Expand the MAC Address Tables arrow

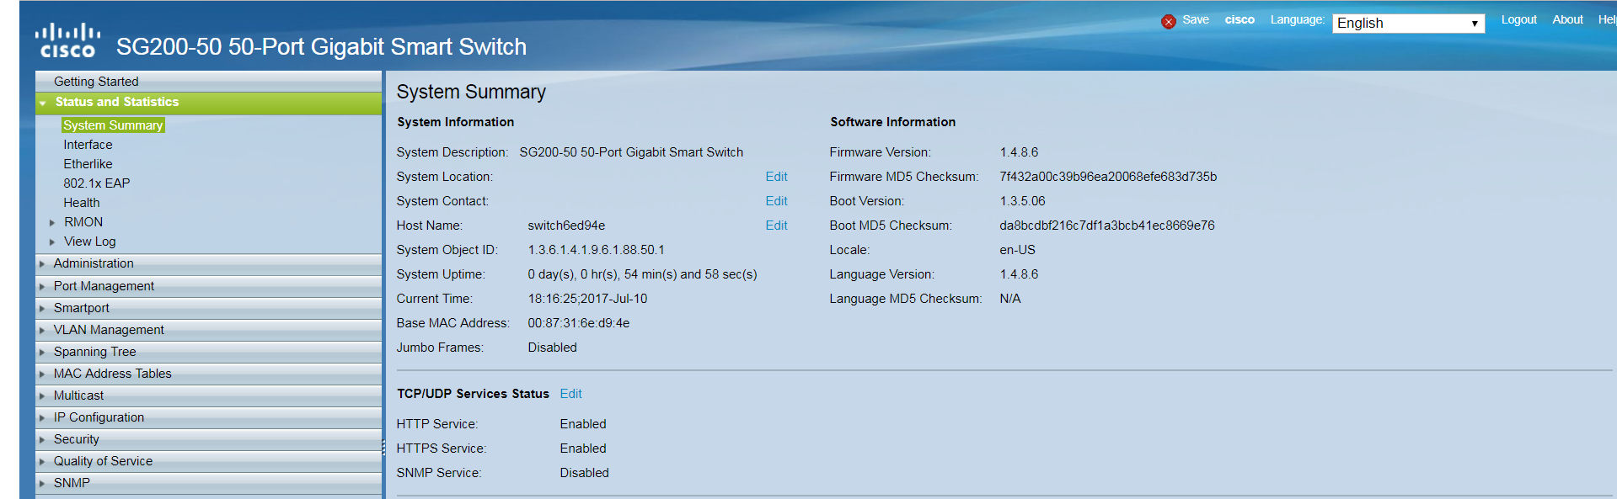pos(42,374)
